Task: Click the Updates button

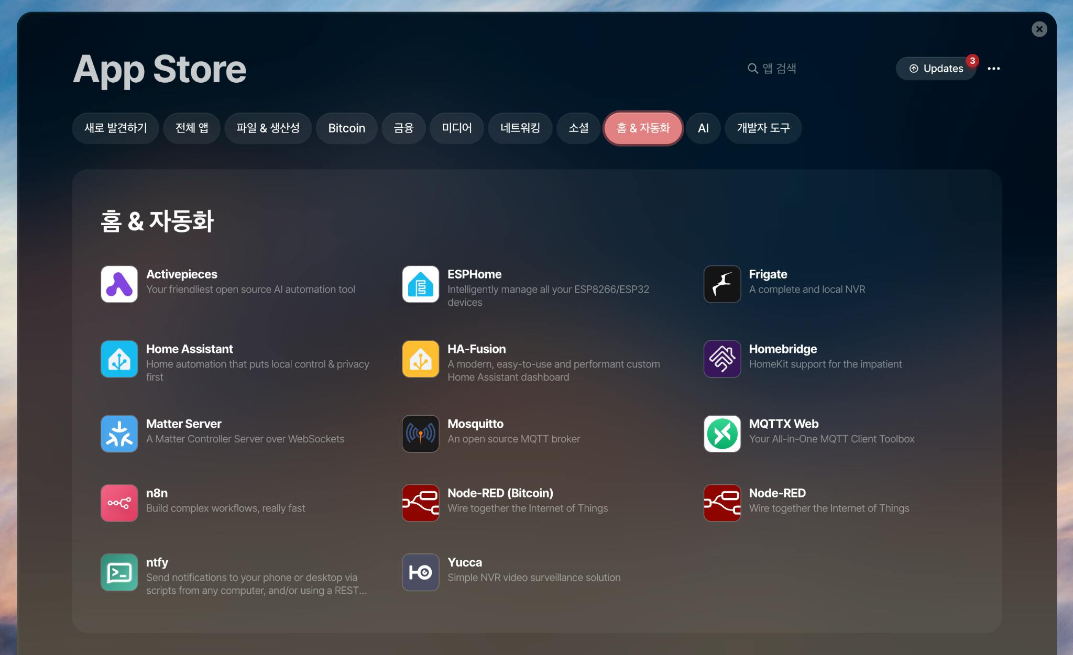Action: click(x=936, y=69)
